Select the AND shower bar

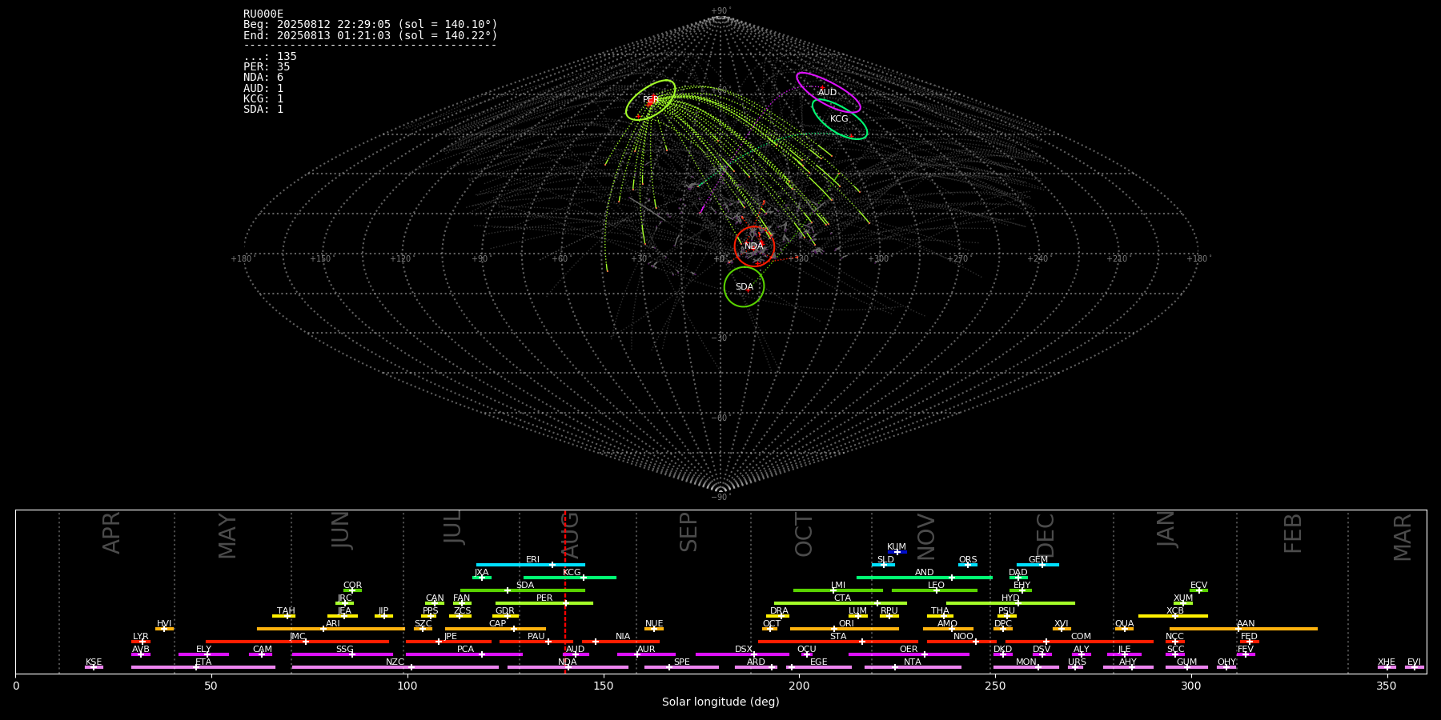pos(925,578)
